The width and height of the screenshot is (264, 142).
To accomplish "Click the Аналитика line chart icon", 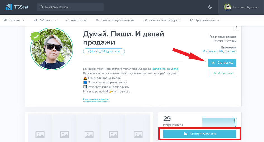I will point(67,20).
